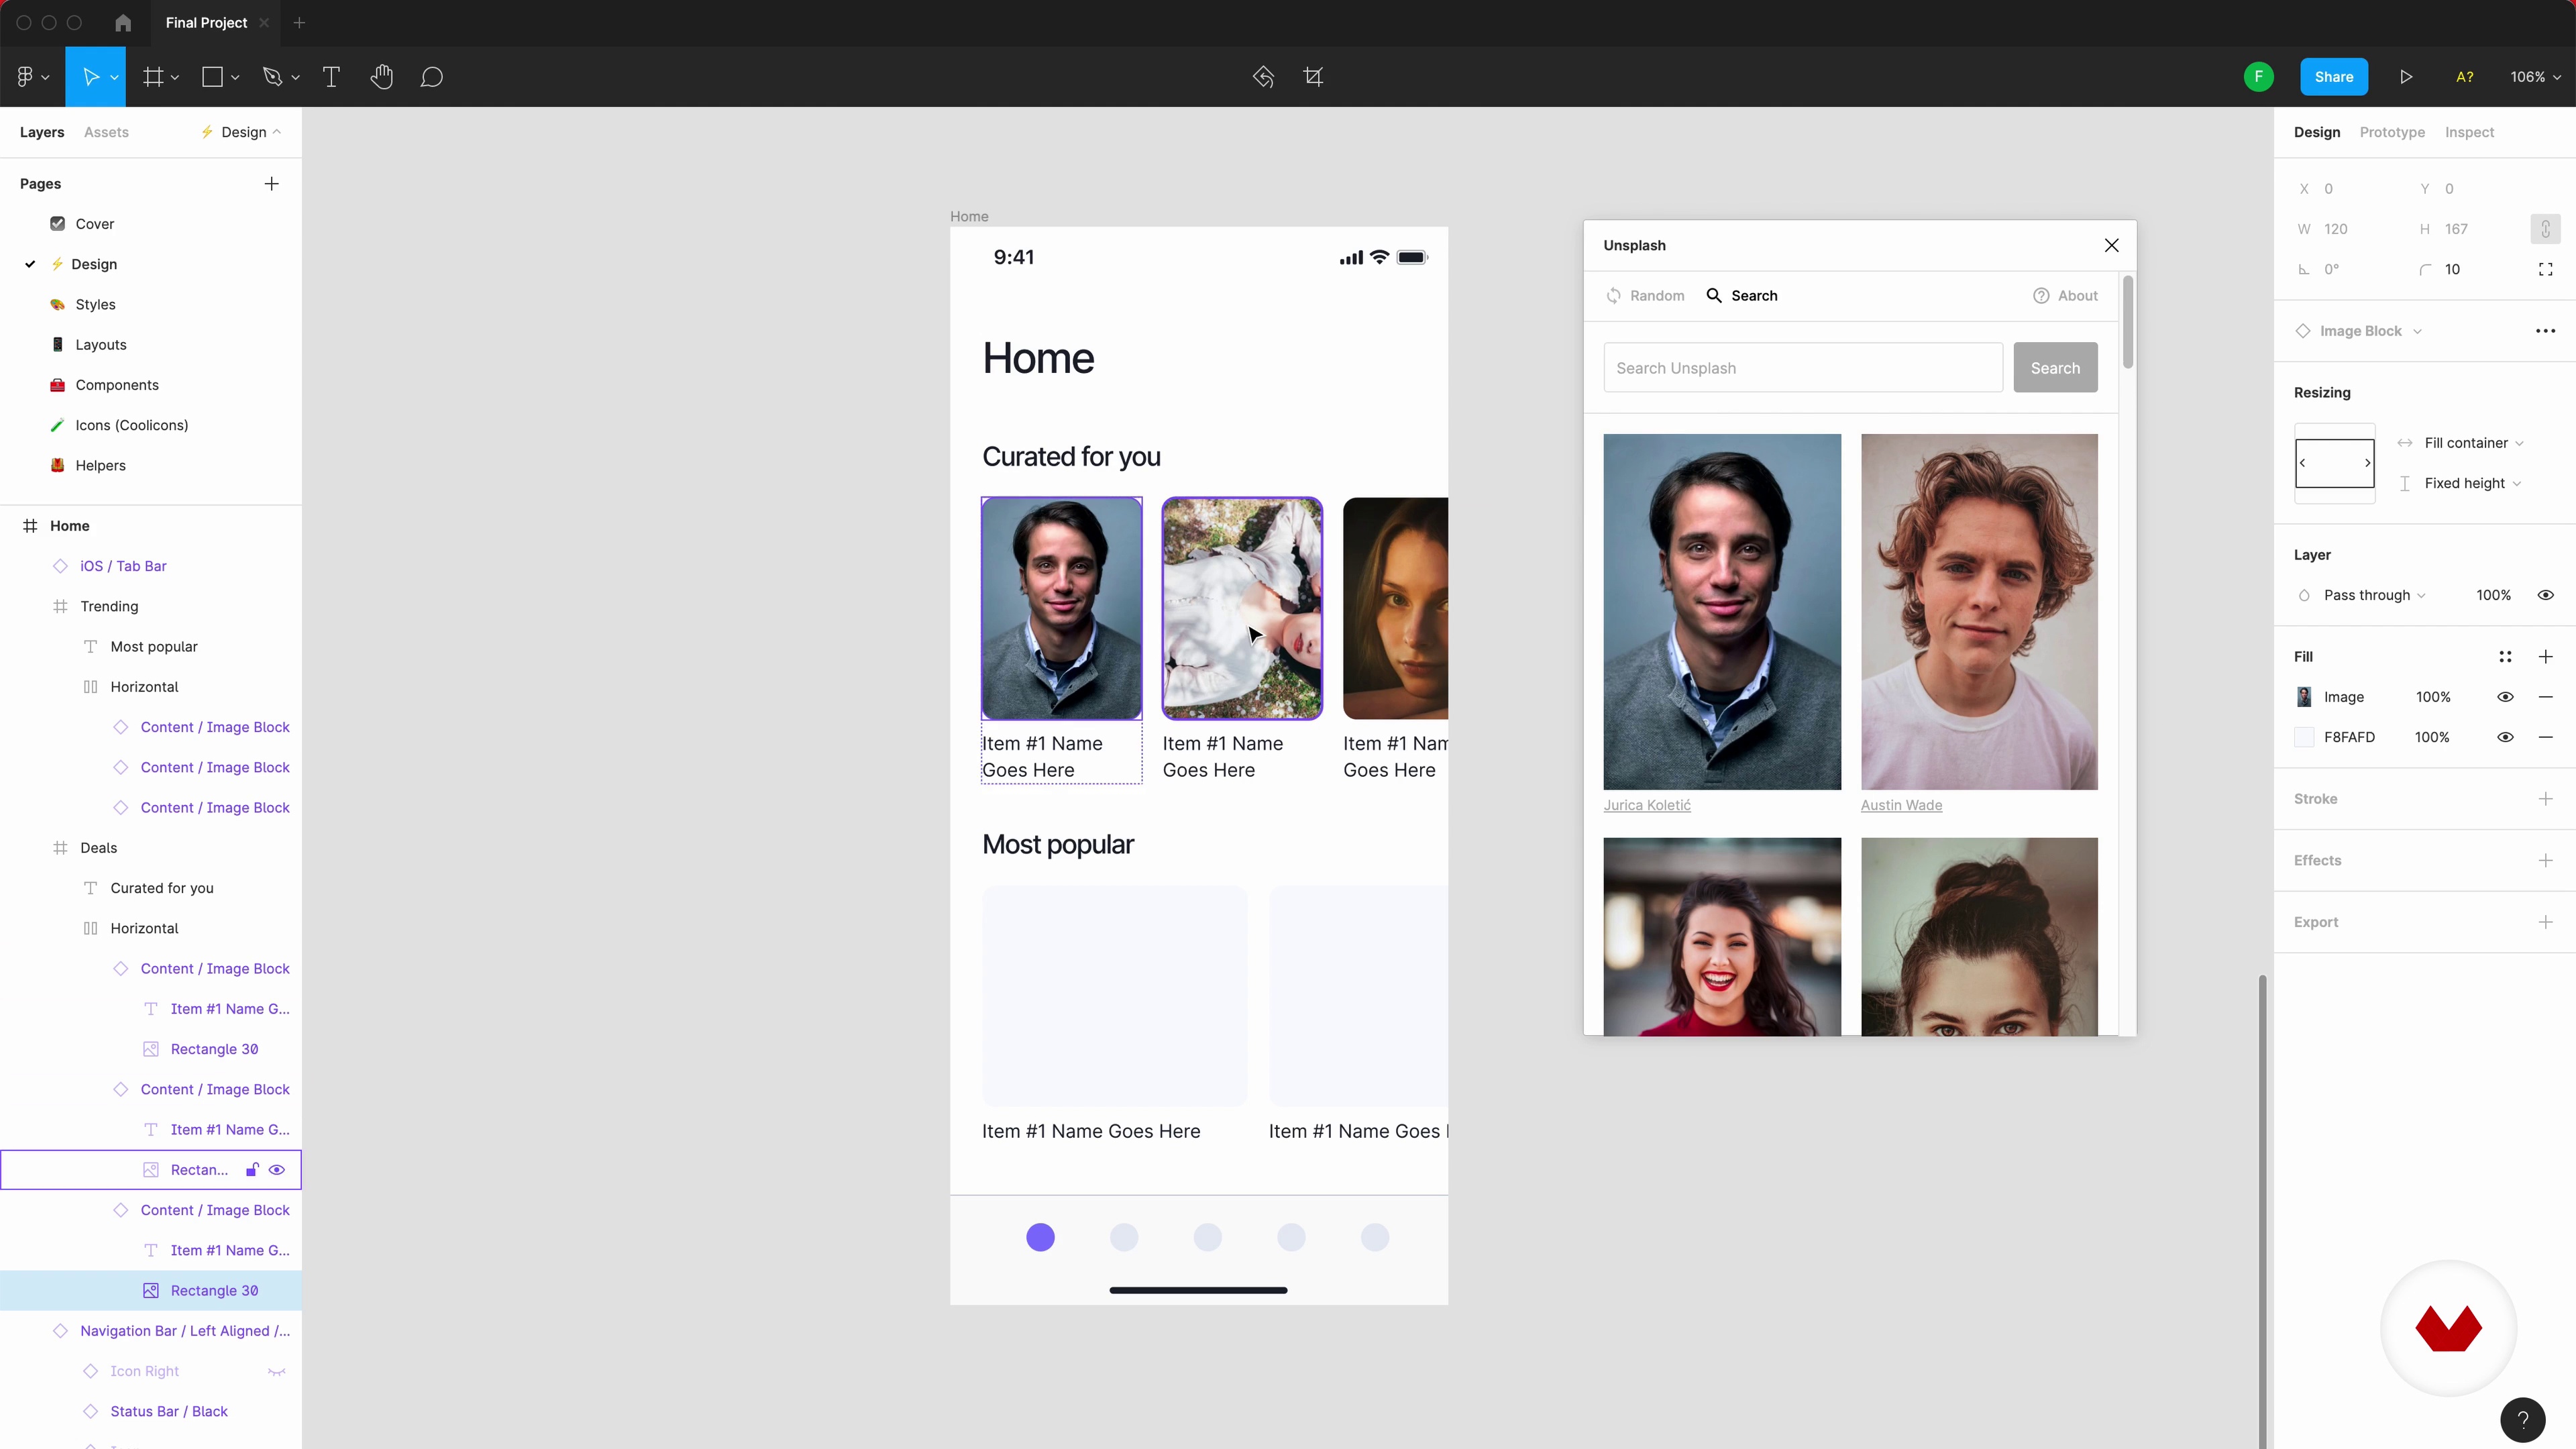Toggle constrain proportions lock icon

pos(2545,229)
